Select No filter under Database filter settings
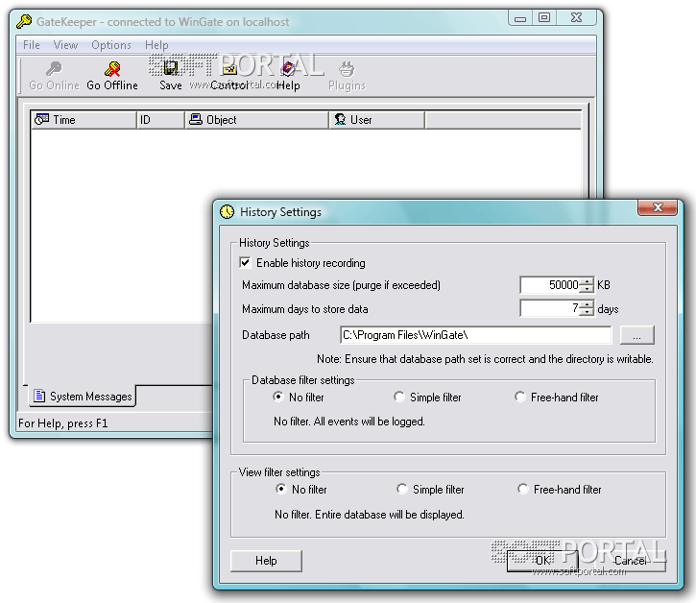This screenshot has width=696, height=603. (x=278, y=397)
